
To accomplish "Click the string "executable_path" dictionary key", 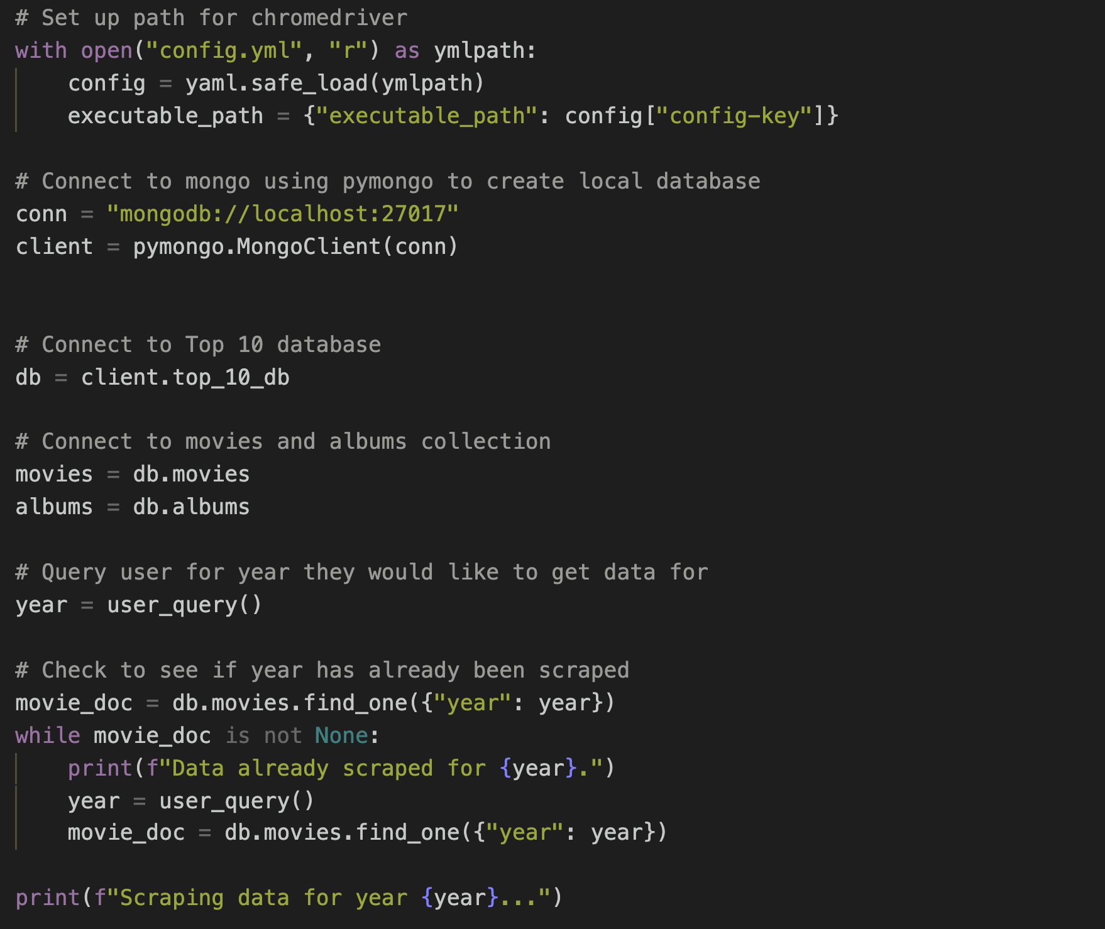I will pos(426,116).
